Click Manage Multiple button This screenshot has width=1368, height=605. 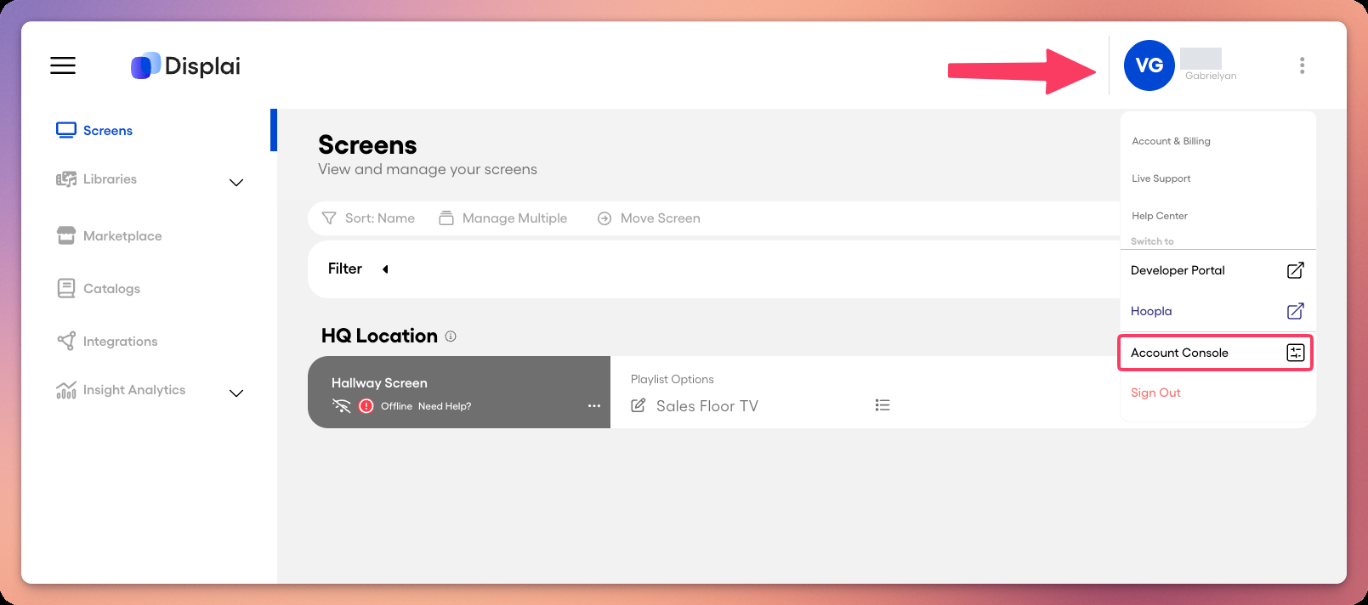click(x=514, y=218)
